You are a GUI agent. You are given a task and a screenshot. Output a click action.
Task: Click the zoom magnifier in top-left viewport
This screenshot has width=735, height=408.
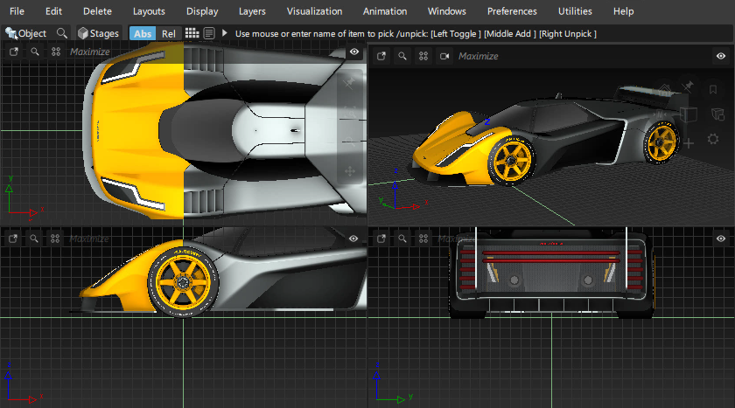click(35, 52)
